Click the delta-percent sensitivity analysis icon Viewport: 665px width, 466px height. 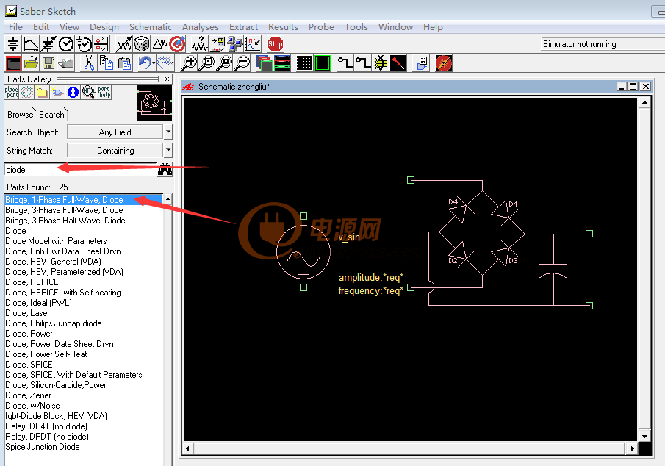click(160, 44)
